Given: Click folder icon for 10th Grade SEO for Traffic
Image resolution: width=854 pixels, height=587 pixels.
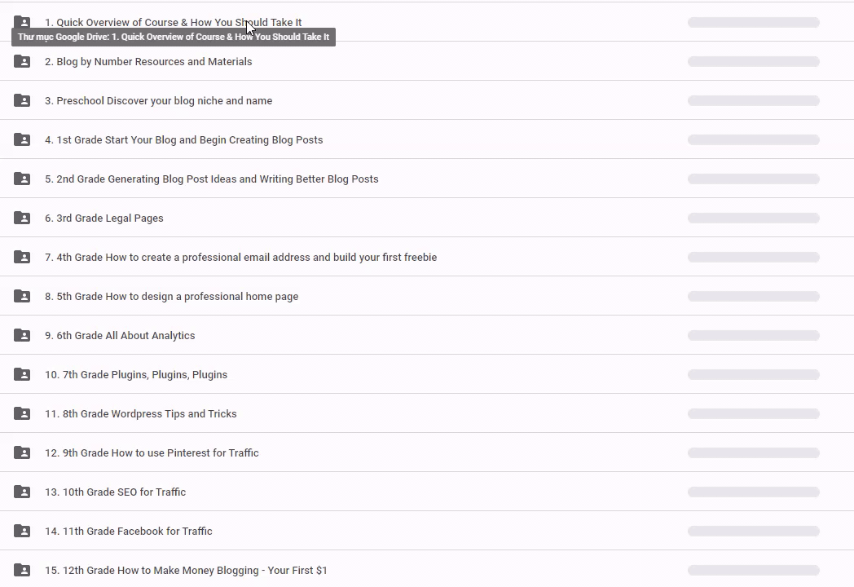Looking at the screenshot, I should click(22, 492).
